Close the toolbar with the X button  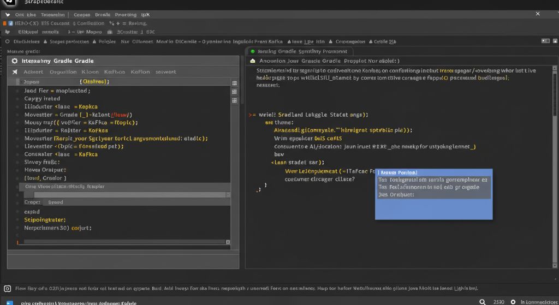pyautogui.click(x=538, y=14)
